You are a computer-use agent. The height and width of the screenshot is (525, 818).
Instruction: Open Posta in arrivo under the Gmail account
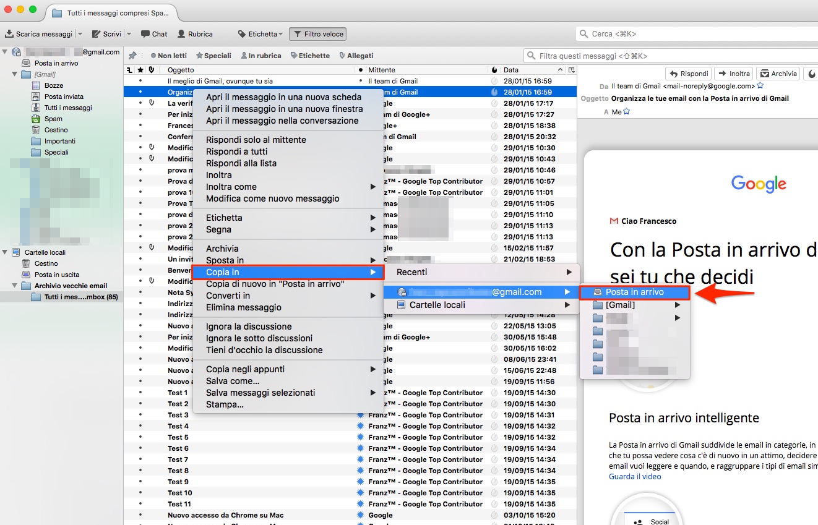click(56, 63)
